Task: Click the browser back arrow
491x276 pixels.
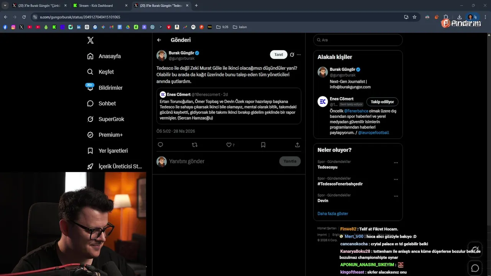Action: click(x=5, y=17)
